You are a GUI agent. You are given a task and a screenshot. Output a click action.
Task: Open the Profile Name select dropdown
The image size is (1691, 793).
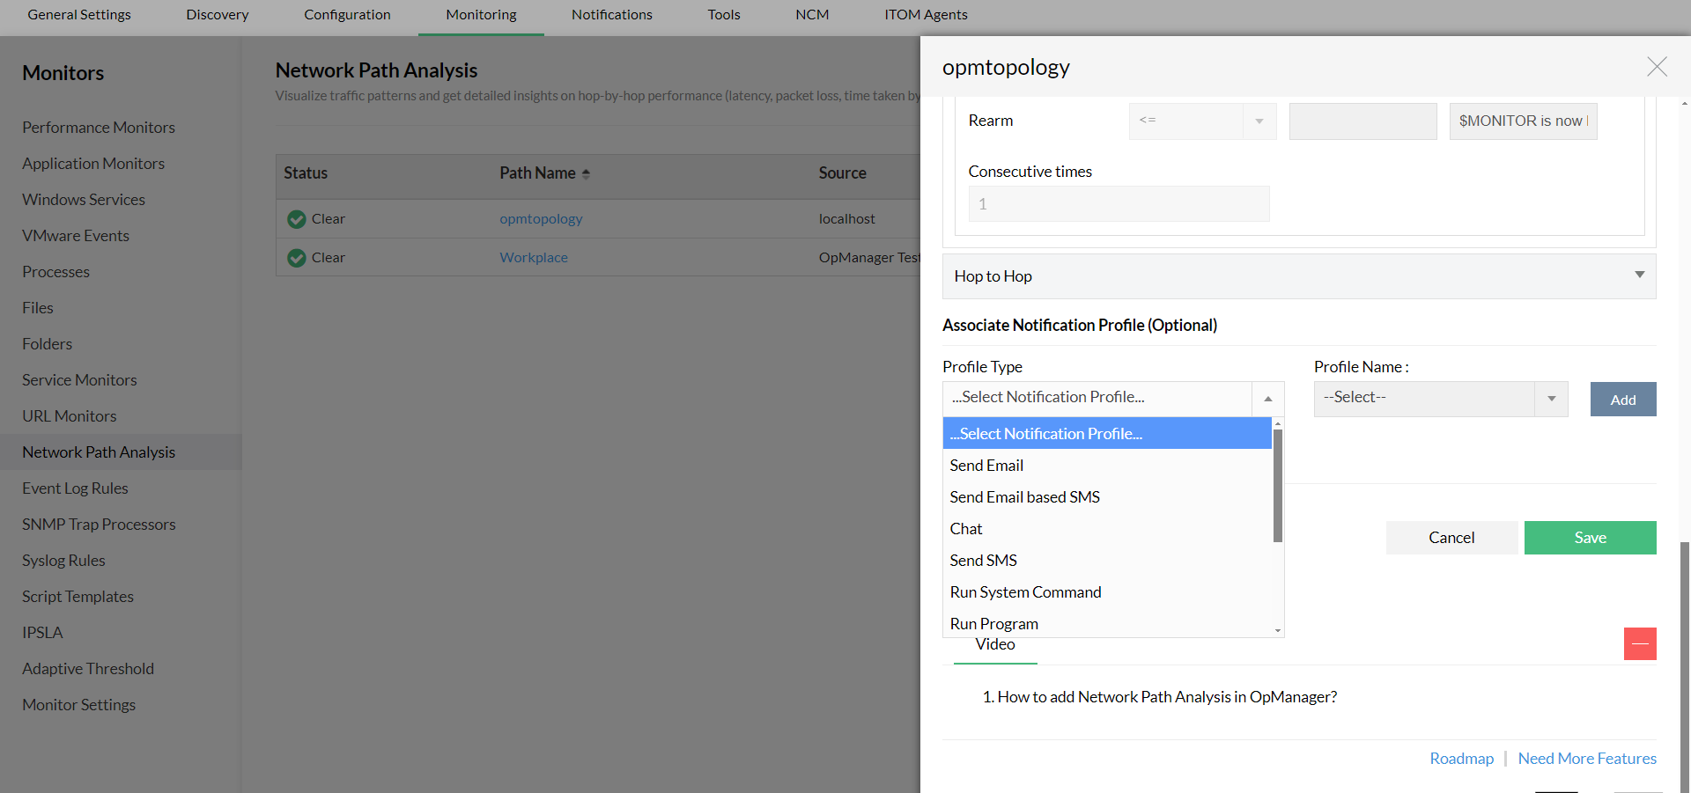1440,399
